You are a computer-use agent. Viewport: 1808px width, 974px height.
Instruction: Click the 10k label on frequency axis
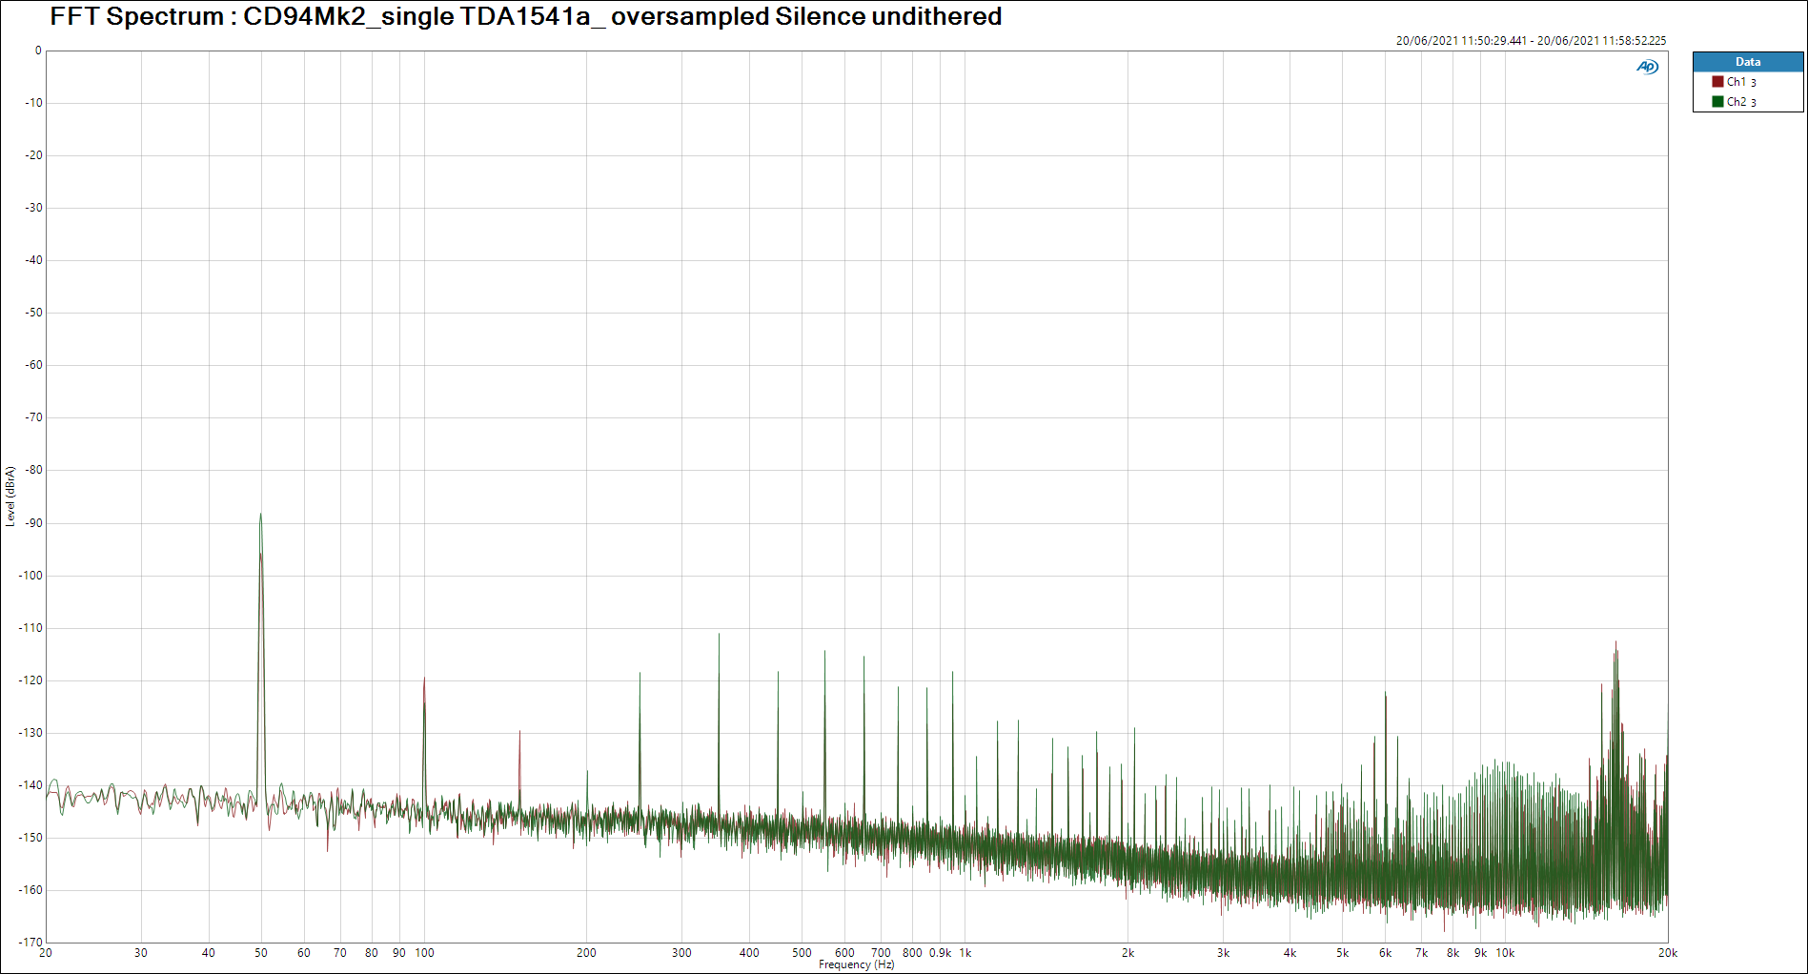[1504, 953]
